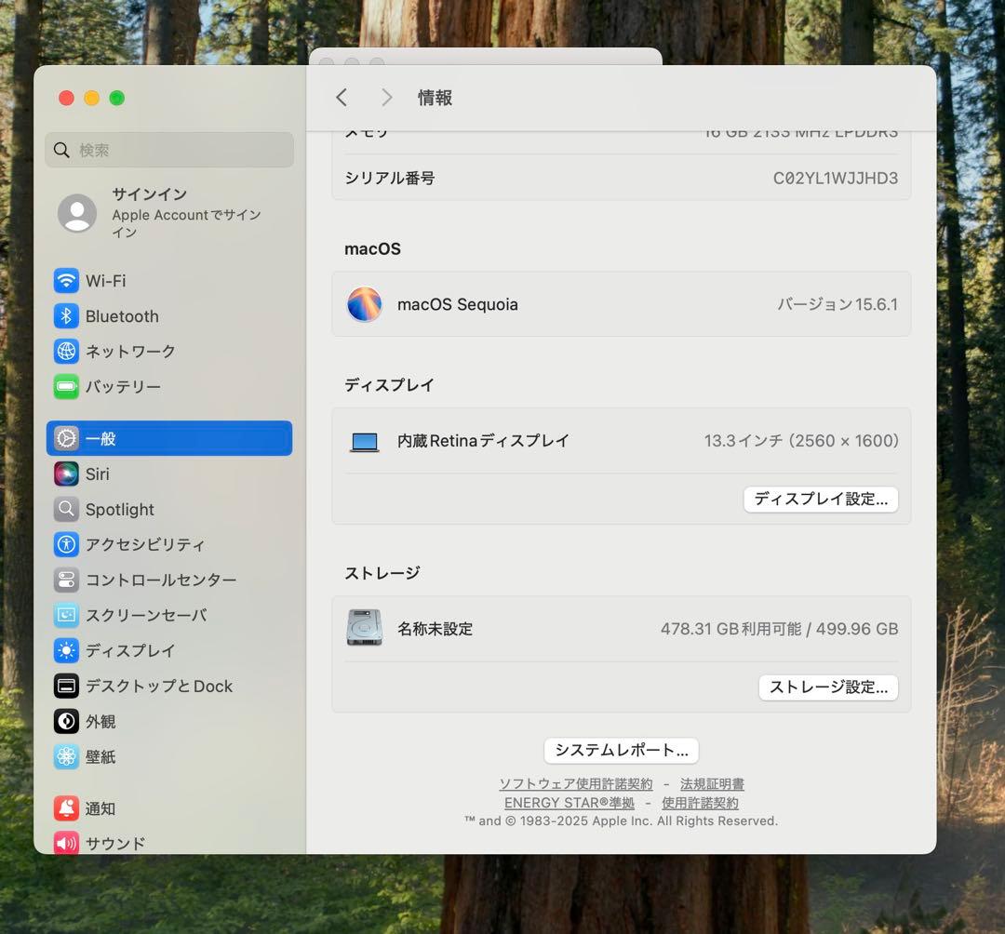Viewport: 1005px width, 934px height.
Task: Select the 名称未設定 storage drive icon
Action: (x=364, y=628)
